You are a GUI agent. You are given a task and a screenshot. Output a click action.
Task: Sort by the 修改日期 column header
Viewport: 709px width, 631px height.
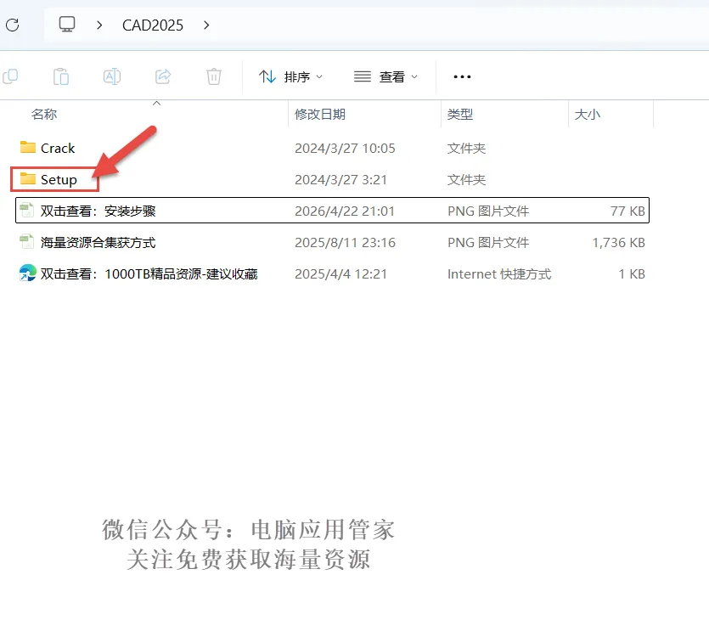point(320,114)
